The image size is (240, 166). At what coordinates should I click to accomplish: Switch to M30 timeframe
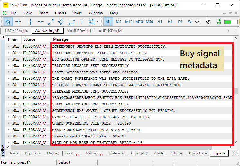click(x=149, y=22)
